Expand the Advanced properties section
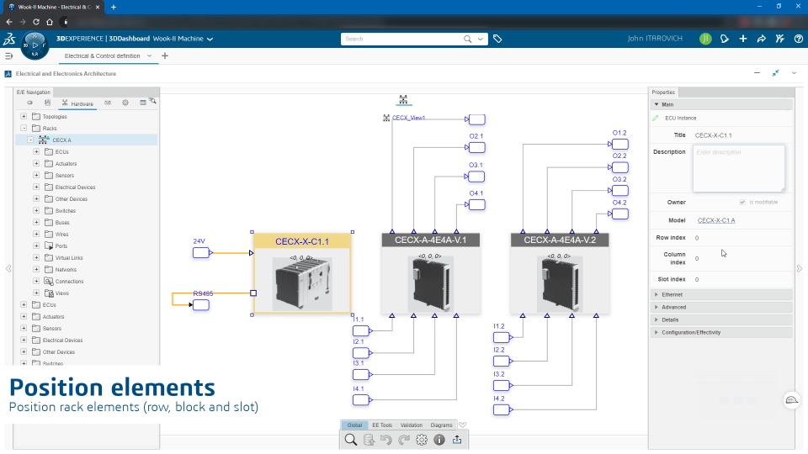Screen dimensions: 808x454 pyautogui.click(x=656, y=308)
